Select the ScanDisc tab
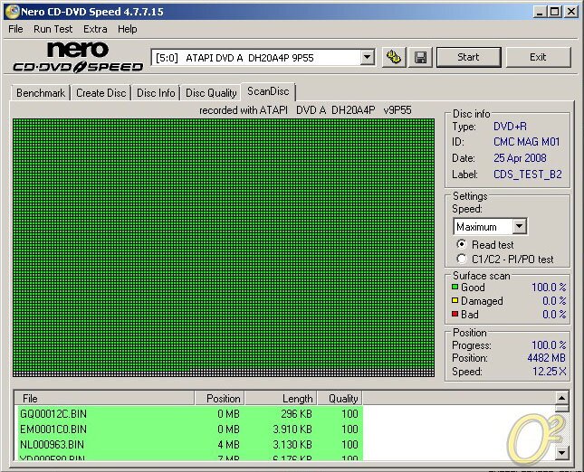 (x=268, y=91)
